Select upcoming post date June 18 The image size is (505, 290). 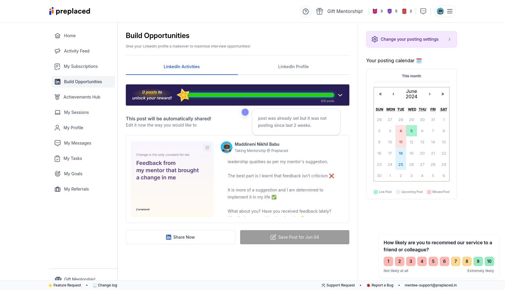[x=401, y=153]
